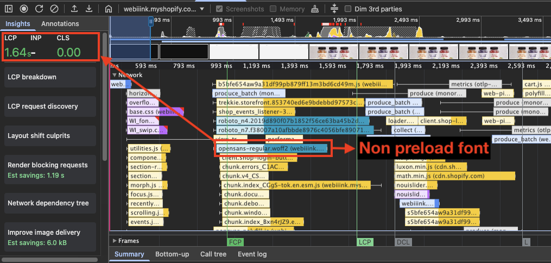Click the upload profile icon
Viewport: 551px width, 263px height.
[x=74, y=9]
